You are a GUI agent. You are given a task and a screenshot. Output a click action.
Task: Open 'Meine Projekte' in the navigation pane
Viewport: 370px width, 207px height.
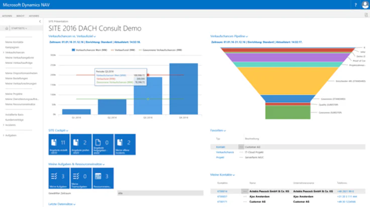14,94
